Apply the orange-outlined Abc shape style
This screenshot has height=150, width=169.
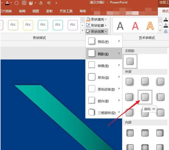coord(13,25)
